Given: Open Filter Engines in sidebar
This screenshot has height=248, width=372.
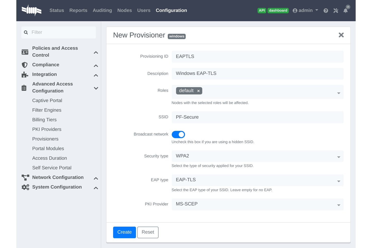Looking at the screenshot, I should pyautogui.click(x=47, y=110).
